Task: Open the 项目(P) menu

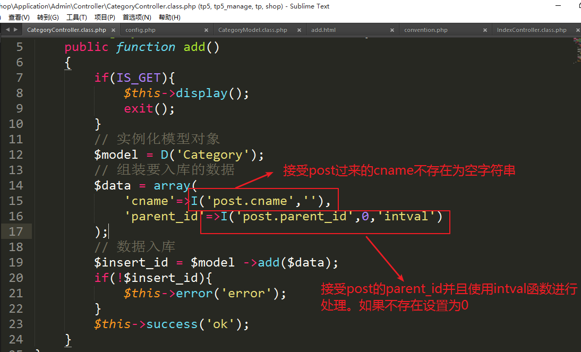Action: point(105,18)
